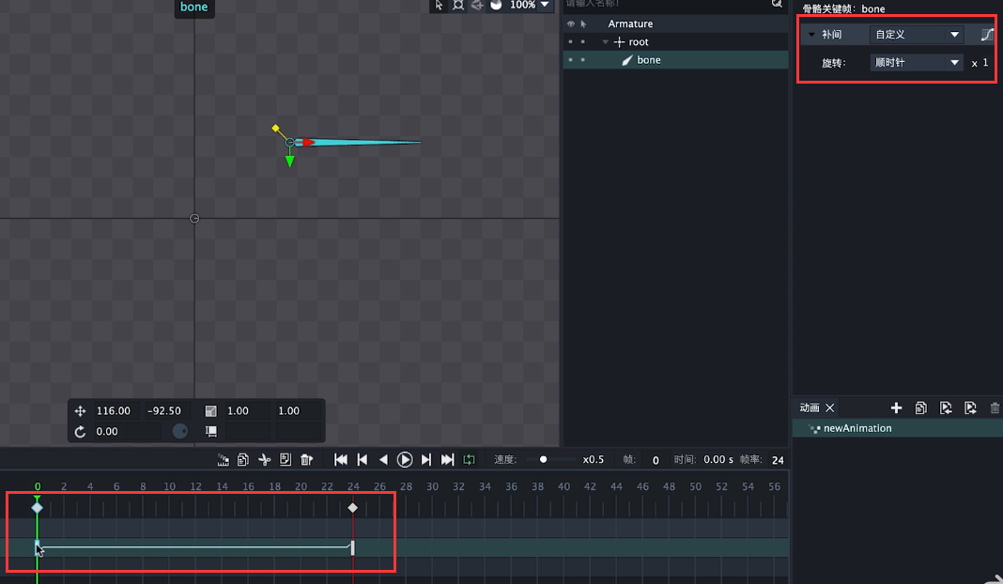Toggle selectable dot for root row

[583, 41]
